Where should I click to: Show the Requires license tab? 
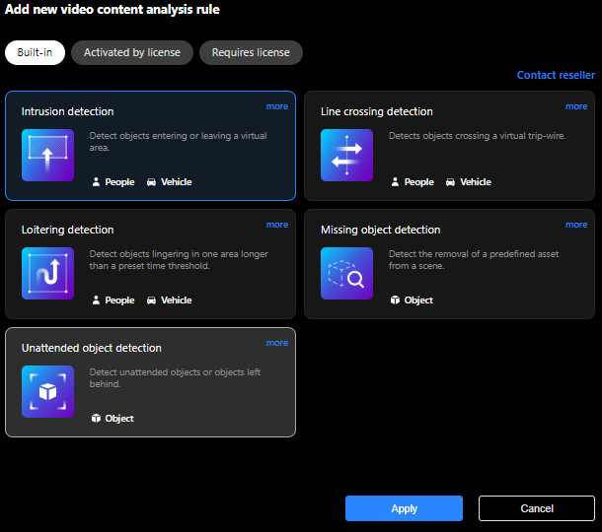pyautogui.click(x=251, y=52)
